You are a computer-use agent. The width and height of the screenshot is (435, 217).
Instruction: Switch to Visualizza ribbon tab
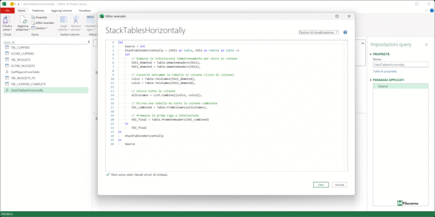84,11
